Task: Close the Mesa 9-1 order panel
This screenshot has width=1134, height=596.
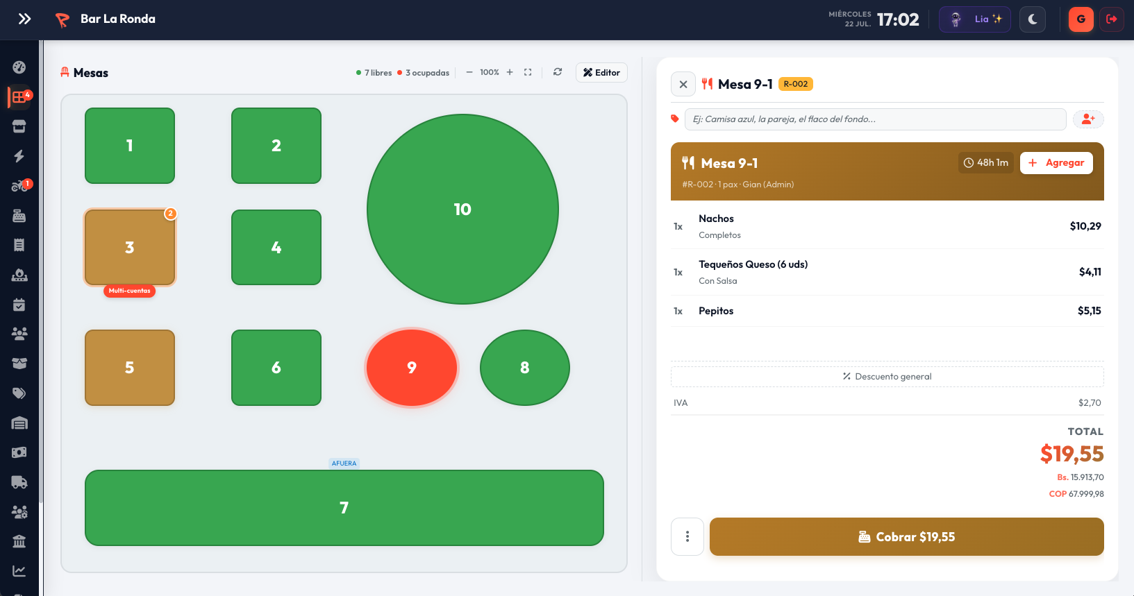Action: (x=683, y=84)
